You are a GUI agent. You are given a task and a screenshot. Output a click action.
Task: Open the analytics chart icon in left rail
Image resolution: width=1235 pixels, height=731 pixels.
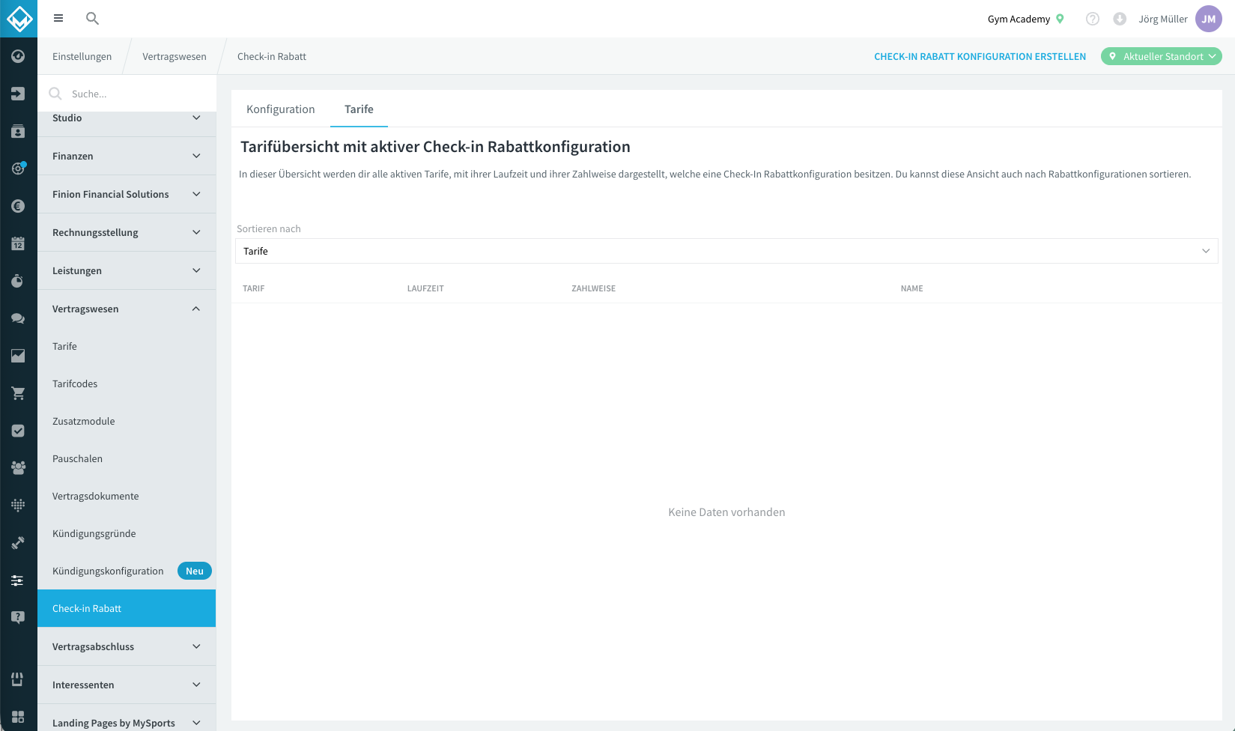18,356
